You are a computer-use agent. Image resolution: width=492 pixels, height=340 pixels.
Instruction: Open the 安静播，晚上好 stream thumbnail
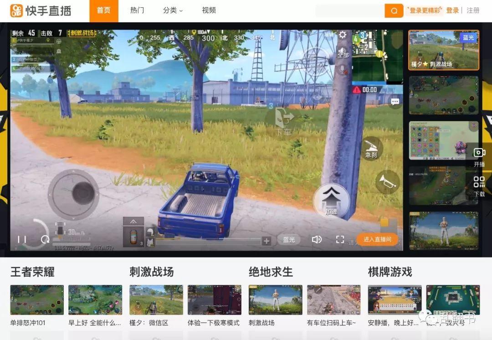[x=395, y=300]
